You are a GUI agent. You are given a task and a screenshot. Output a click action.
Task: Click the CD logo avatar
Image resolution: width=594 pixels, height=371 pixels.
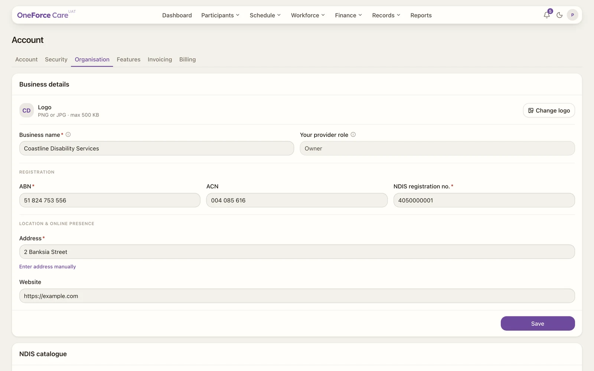point(26,111)
